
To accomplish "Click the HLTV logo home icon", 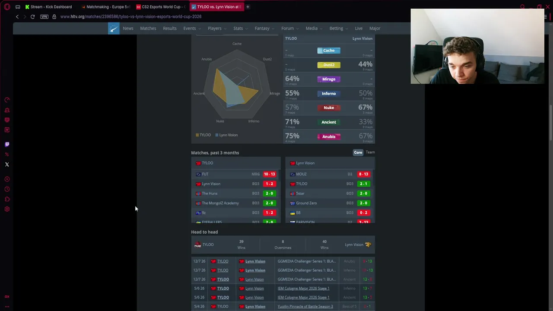I will (x=114, y=29).
